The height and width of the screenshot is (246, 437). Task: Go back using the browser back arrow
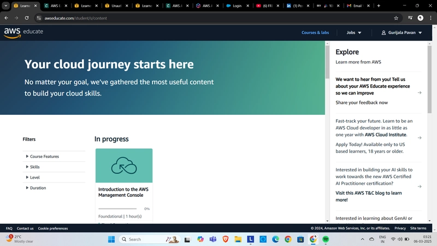click(6, 18)
